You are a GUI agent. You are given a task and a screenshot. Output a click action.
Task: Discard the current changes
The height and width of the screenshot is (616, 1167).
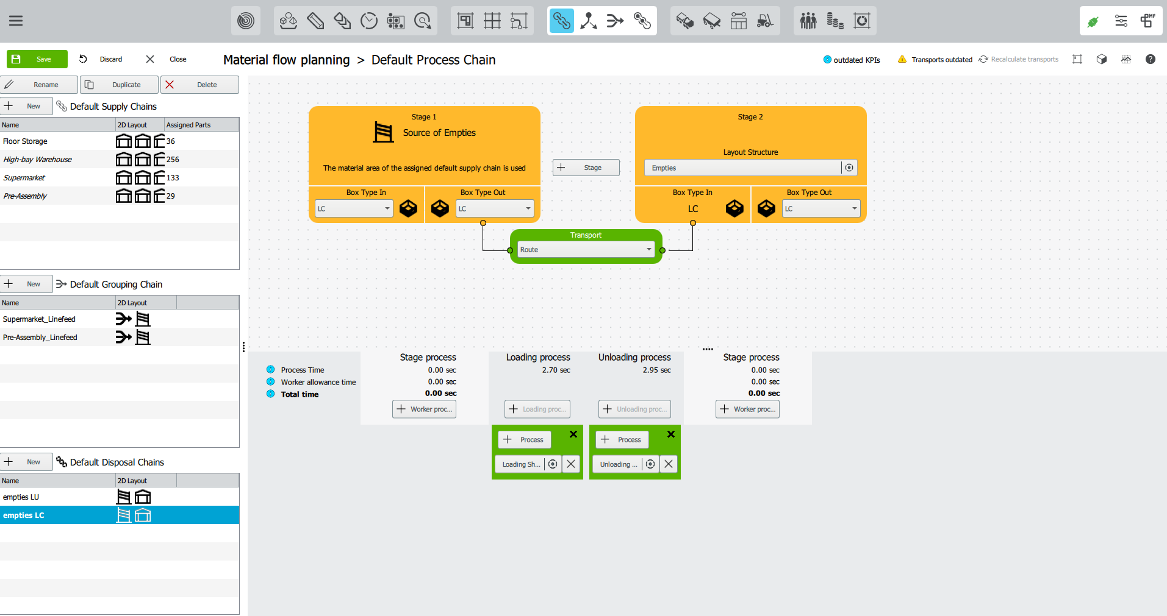(x=101, y=59)
